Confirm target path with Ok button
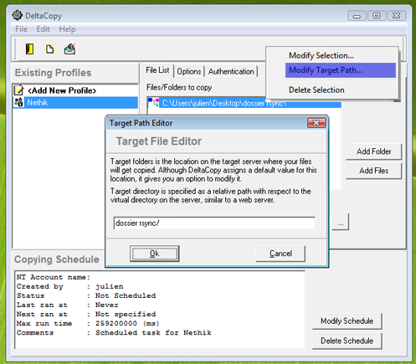Image resolution: width=416 pixels, height=364 pixels. (x=154, y=254)
